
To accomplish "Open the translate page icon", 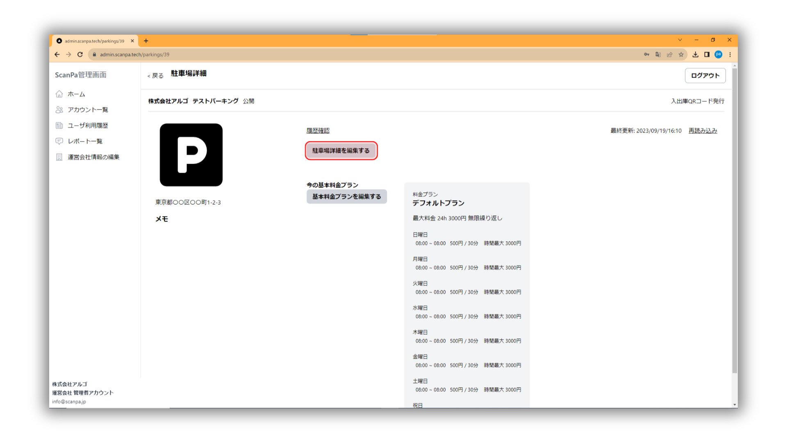I will click(658, 54).
